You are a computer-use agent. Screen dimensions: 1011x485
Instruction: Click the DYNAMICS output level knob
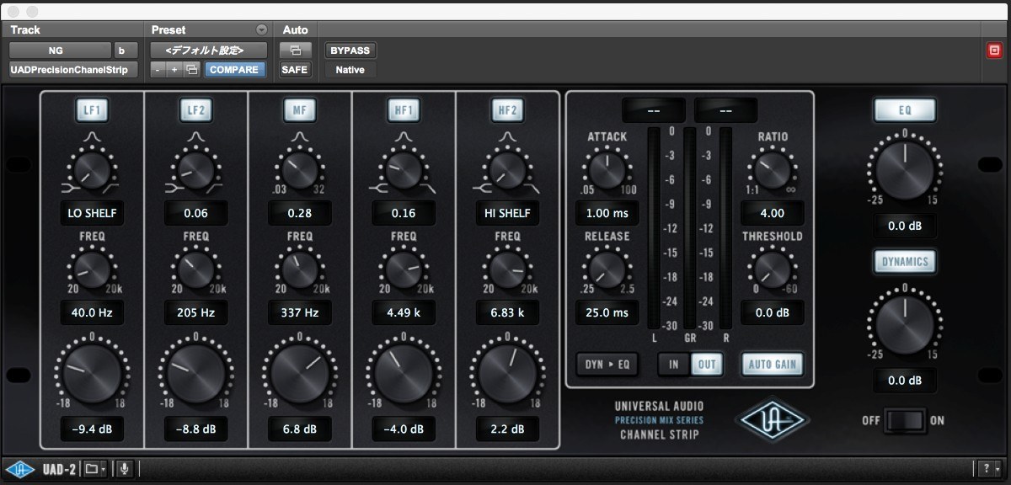[x=904, y=324]
